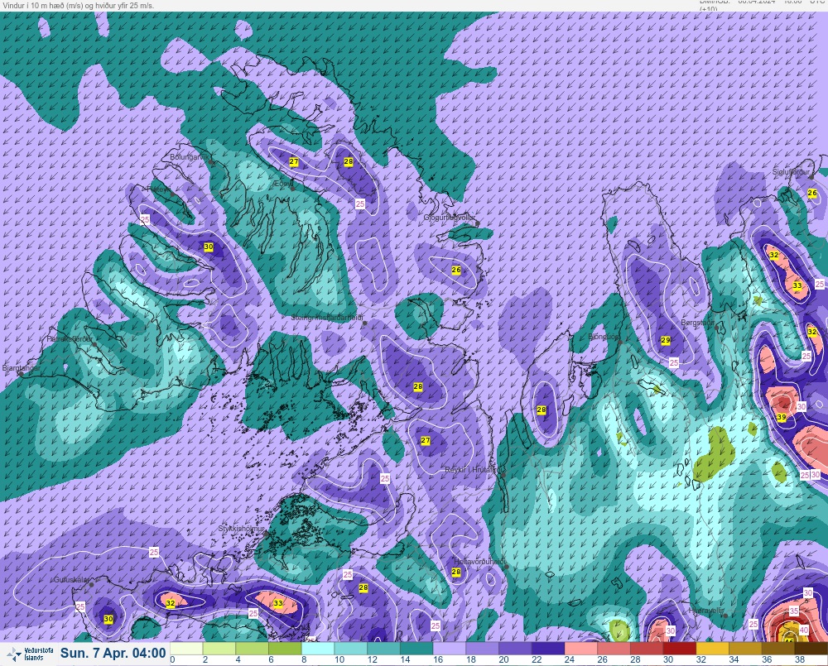Click the yellow 26 marker below Gjögurflugvöllur

click(456, 270)
